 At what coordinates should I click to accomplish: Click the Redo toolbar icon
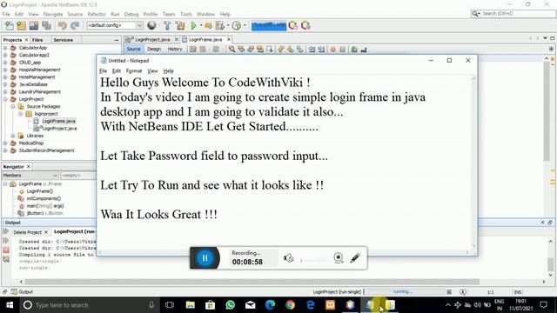click(x=75, y=25)
